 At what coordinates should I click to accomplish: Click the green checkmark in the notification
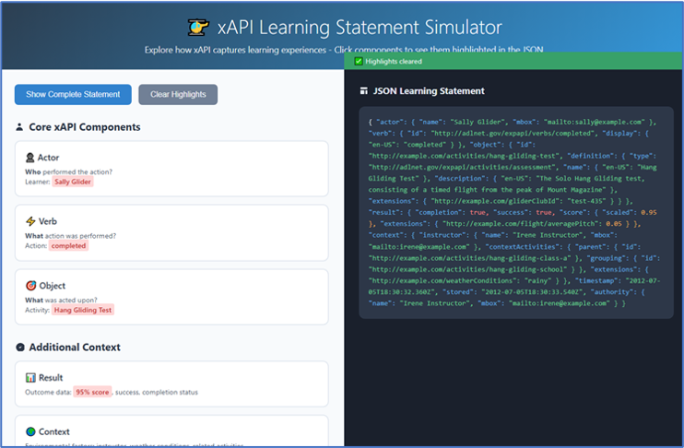359,61
